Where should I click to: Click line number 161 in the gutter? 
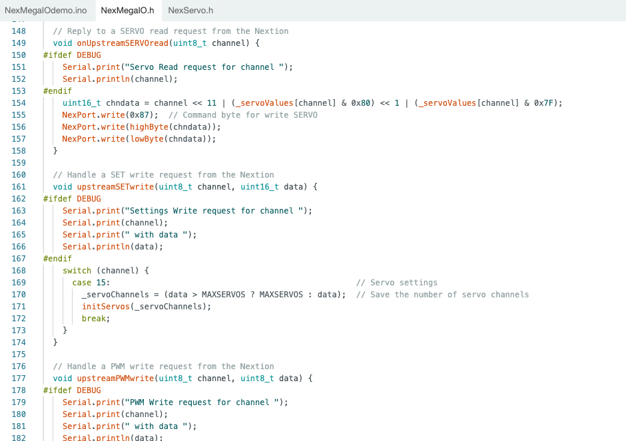(x=19, y=187)
